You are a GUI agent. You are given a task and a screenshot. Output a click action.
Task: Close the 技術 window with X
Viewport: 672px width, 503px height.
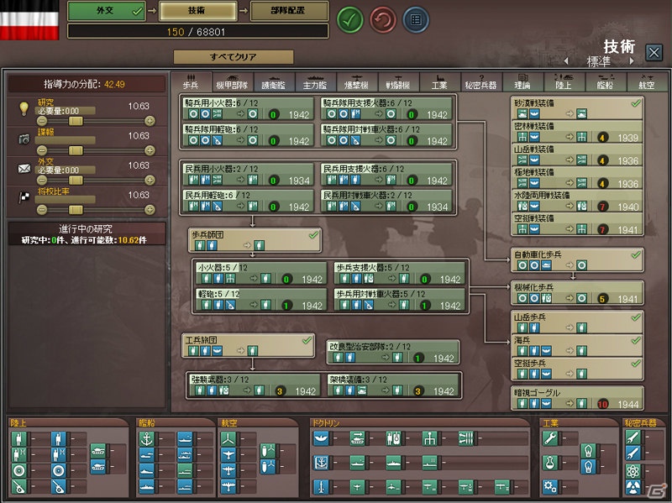[654, 53]
